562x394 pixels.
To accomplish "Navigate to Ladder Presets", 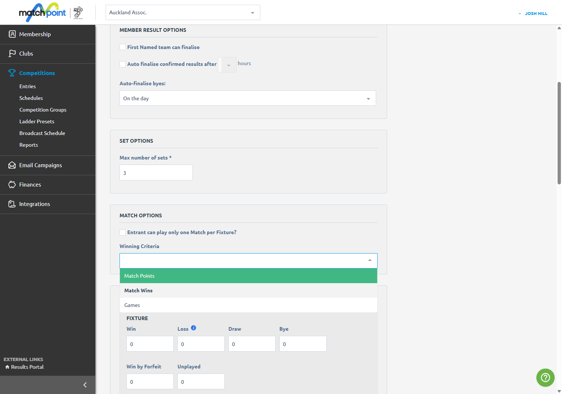I will coord(37,121).
